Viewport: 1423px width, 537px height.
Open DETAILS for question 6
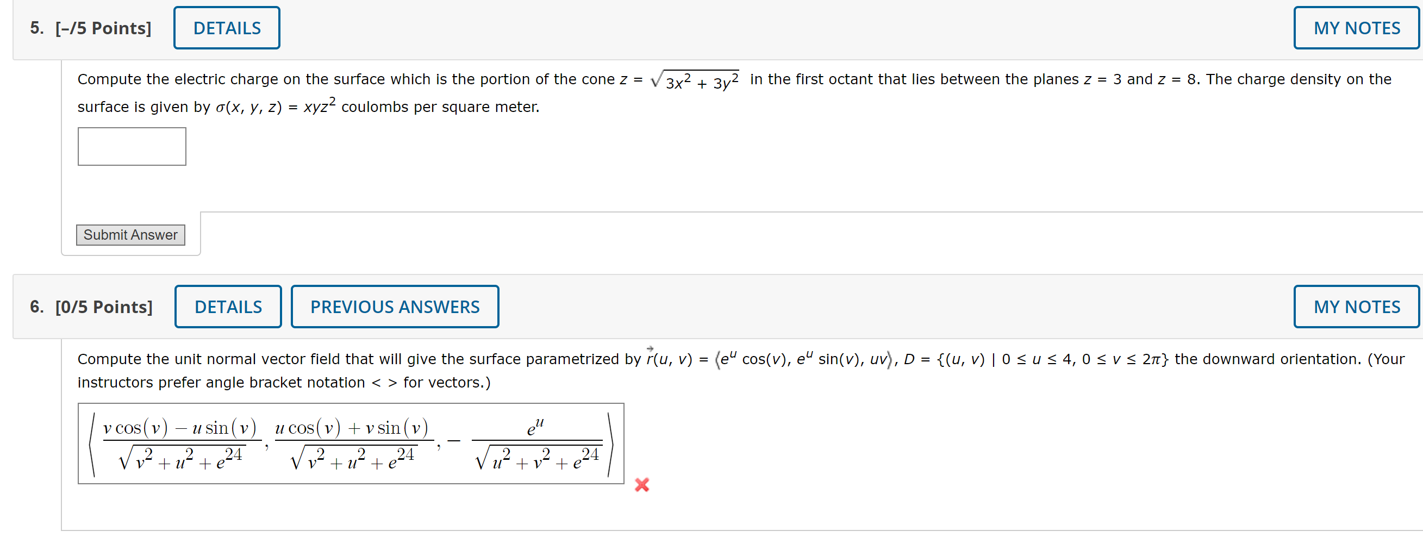[228, 306]
